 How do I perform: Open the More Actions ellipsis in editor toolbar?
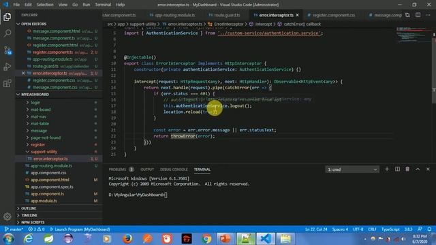pos(429,15)
